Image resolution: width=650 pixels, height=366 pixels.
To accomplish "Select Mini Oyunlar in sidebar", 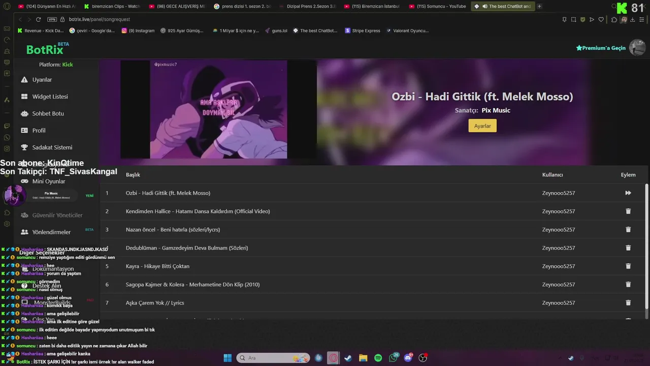I will 49,181.
